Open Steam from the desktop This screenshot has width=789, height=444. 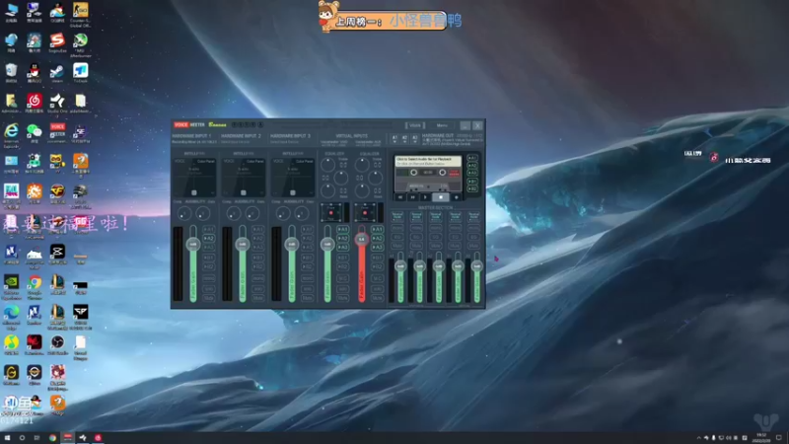click(x=57, y=73)
